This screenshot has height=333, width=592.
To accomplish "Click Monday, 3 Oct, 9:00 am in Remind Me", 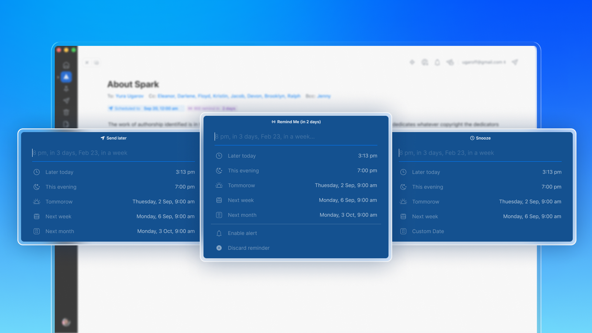I will pos(349,215).
